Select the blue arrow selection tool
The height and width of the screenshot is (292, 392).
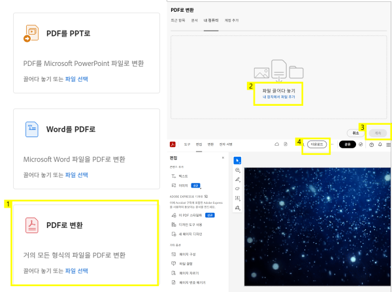237,161
